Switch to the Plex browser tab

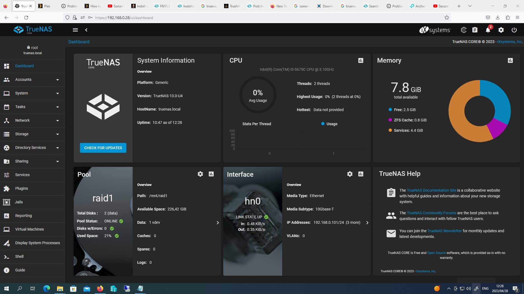tap(47, 6)
